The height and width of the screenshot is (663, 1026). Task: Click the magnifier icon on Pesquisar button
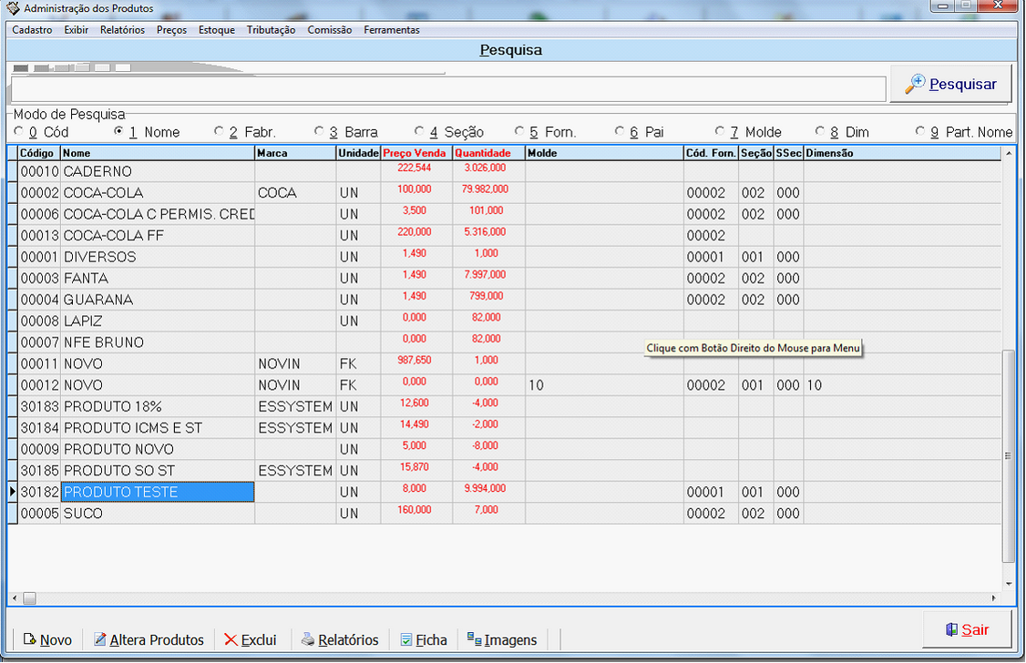pos(914,84)
